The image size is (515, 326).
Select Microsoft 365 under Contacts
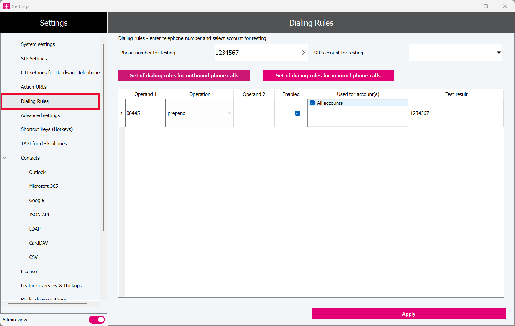43,186
